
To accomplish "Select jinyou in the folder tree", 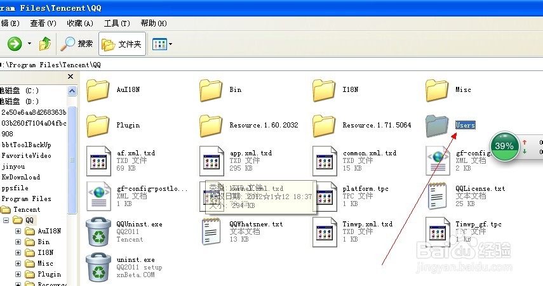I will pos(13,166).
